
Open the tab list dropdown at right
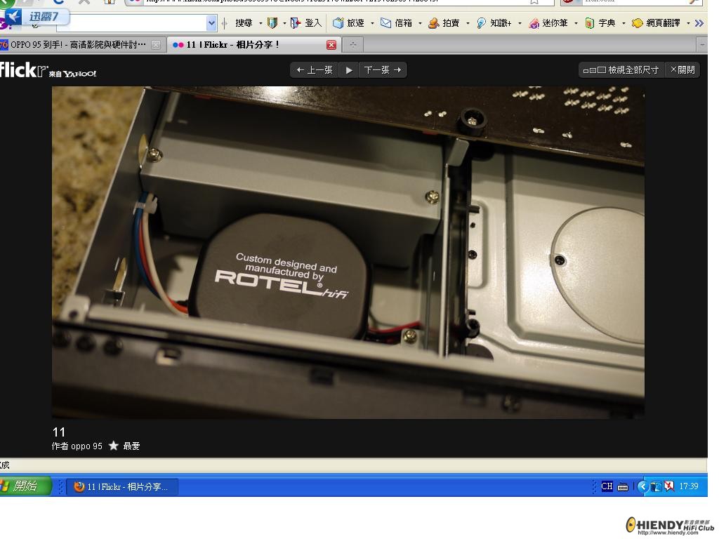[x=701, y=44]
